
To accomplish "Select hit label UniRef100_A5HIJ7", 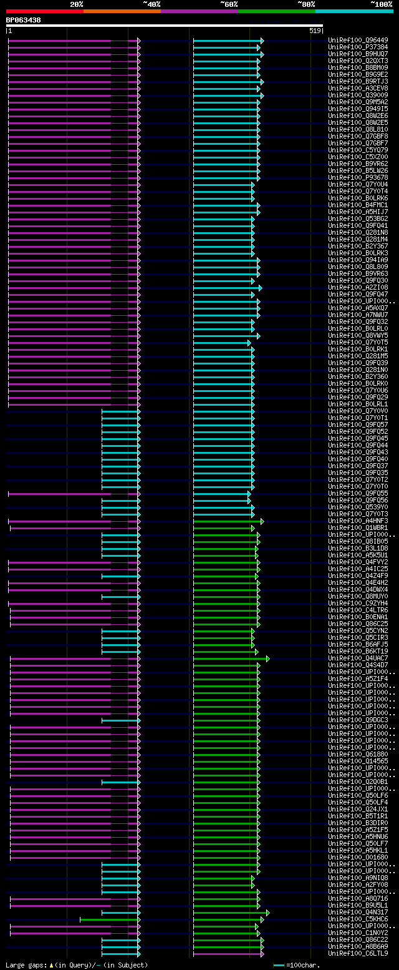I will click(x=358, y=212).
